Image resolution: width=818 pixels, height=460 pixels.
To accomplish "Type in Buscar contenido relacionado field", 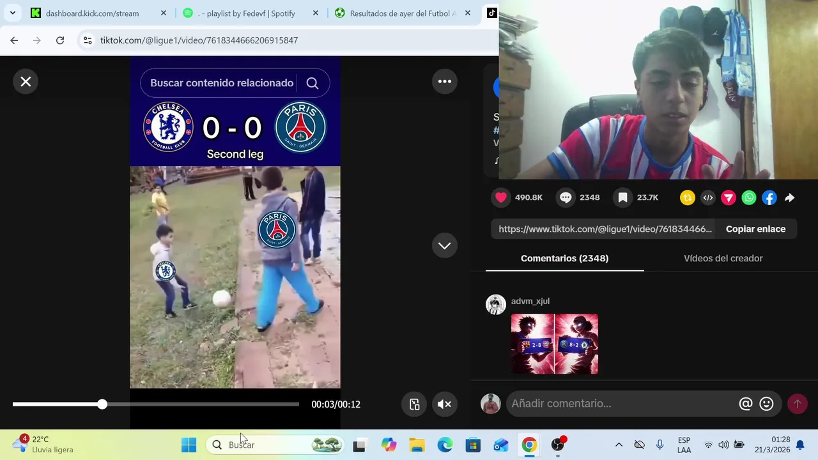I will coord(222,83).
